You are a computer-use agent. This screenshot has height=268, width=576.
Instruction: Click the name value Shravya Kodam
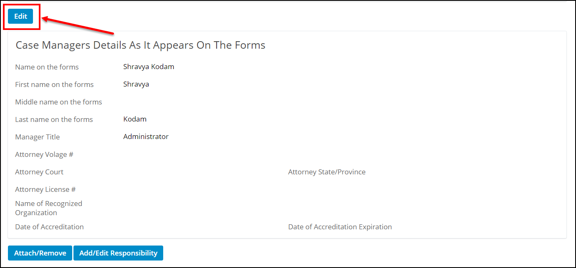click(x=149, y=66)
